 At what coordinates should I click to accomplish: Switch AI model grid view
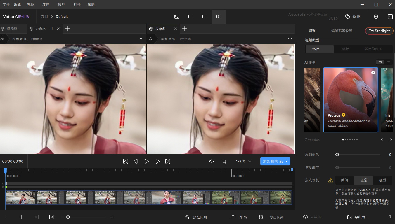coord(380,62)
